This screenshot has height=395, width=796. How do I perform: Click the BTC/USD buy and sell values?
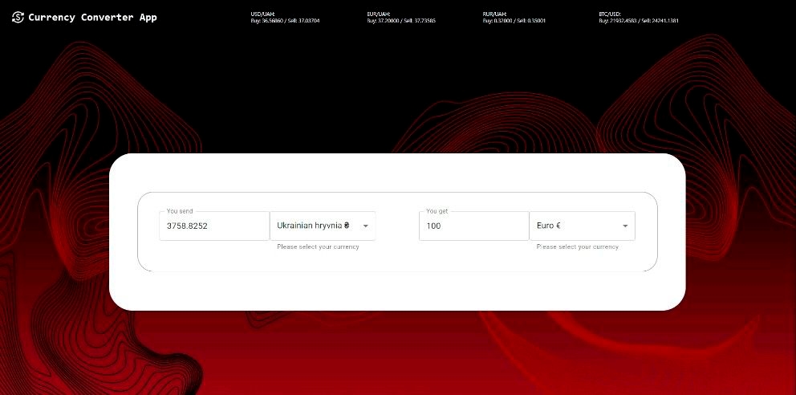coord(639,21)
